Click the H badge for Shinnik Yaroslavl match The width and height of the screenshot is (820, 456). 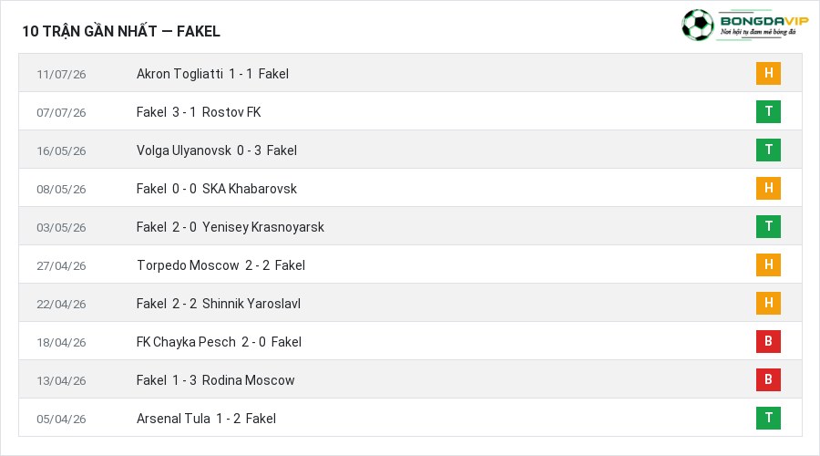click(768, 303)
